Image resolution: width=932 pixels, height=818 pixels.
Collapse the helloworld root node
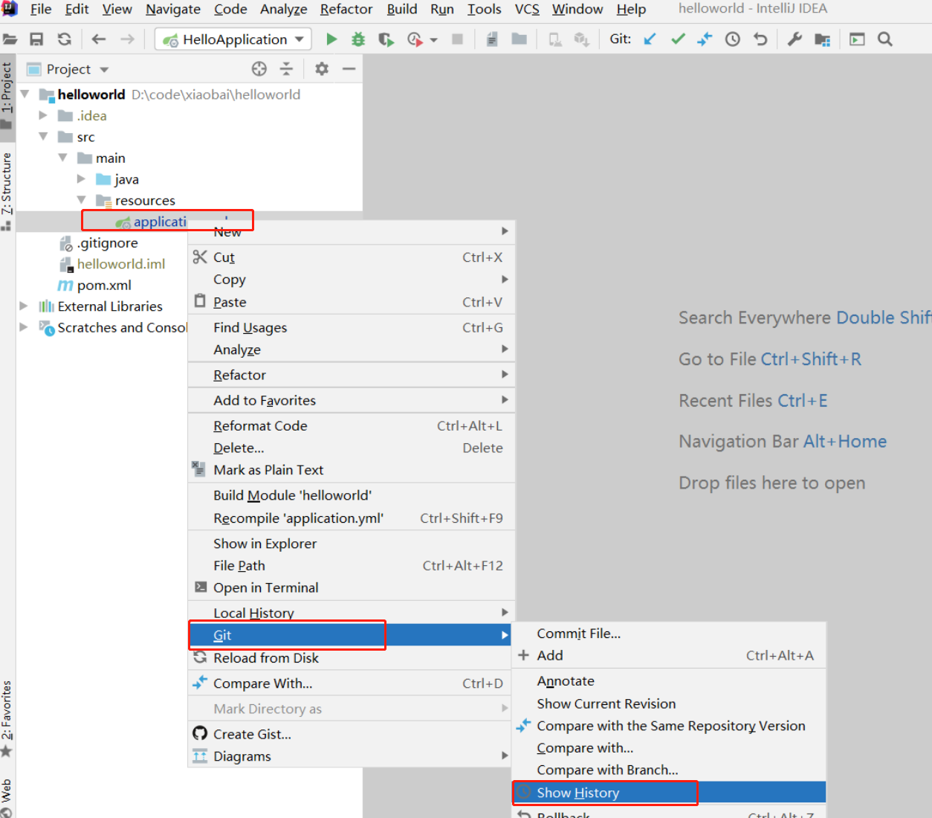tap(25, 94)
